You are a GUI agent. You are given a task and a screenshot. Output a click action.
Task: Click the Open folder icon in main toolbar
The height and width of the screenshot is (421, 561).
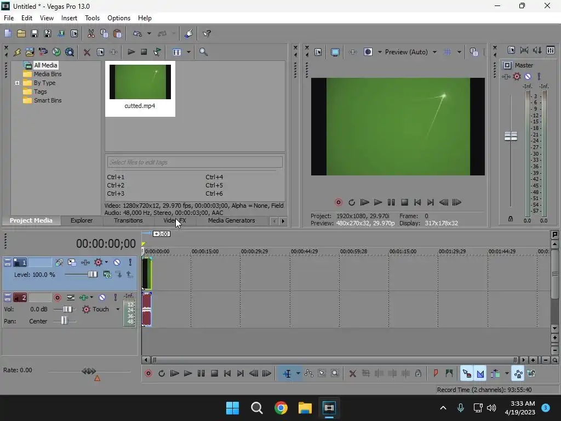(x=21, y=33)
